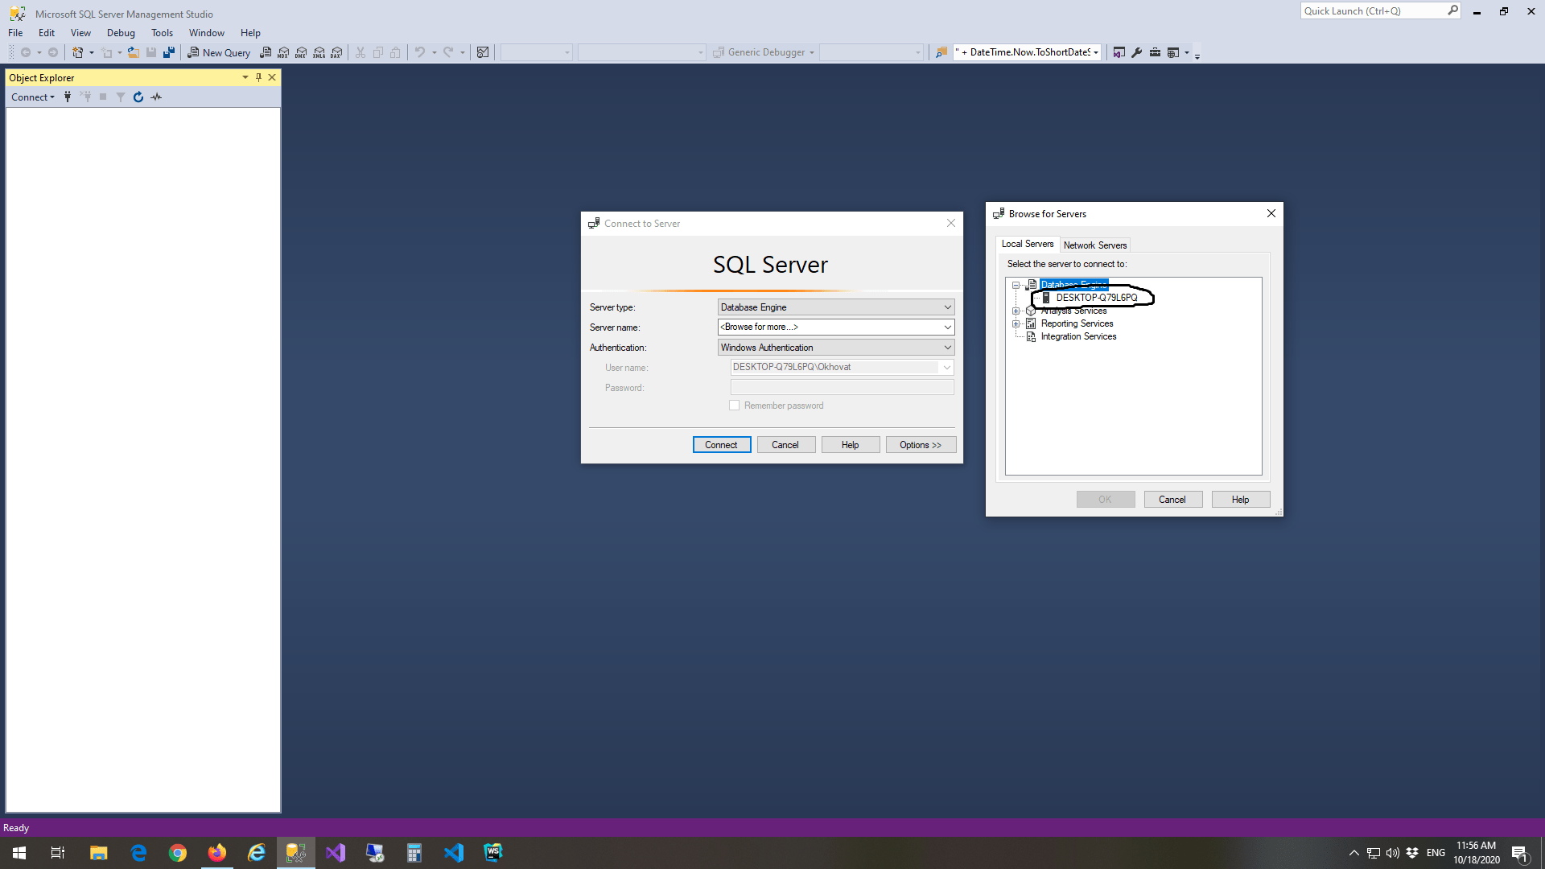Open a new MDX query window
Image resolution: width=1545 pixels, height=869 pixels.
[283, 52]
